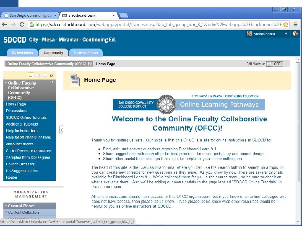The image size is (302, 226).
Task: Click the user avatar picture
Action: tap(249, 34)
